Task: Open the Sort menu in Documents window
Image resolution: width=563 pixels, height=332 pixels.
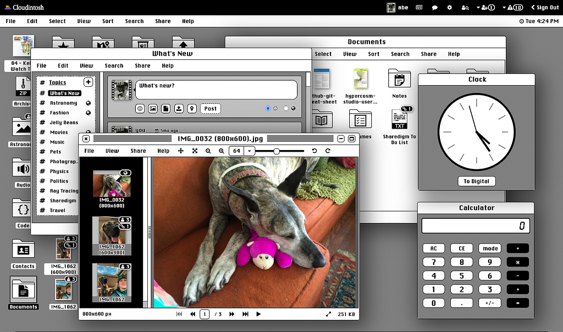Action: click(374, 54)
